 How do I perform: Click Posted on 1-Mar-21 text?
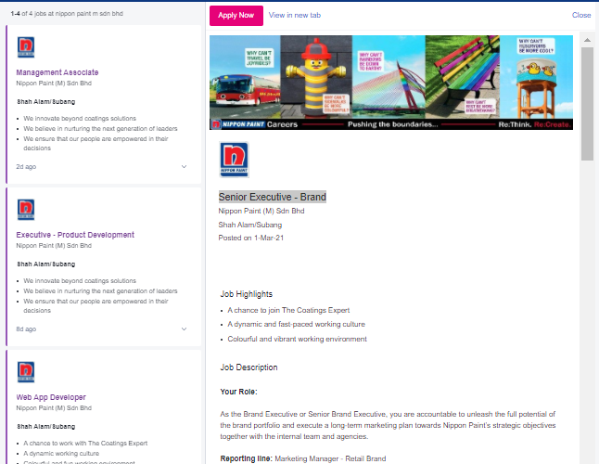[251, 238]
